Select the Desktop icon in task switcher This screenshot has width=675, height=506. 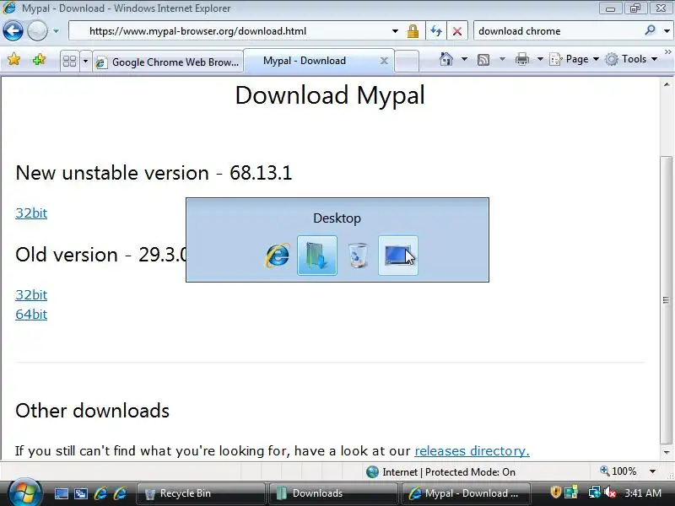pos(398,256)
